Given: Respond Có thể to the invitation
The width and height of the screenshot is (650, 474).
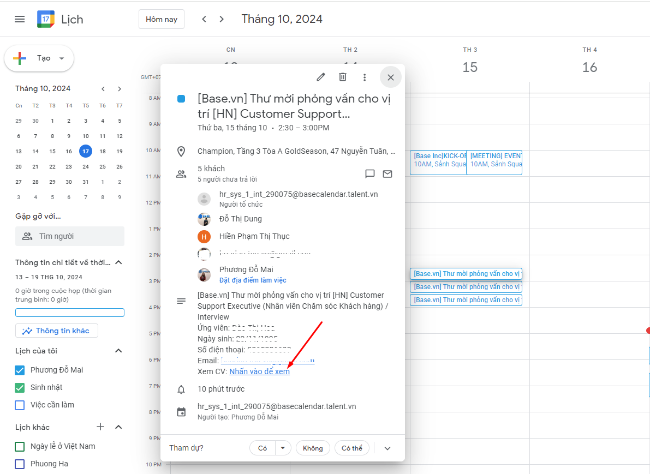Looking at the screenshot, I should (x=351, y=448).
